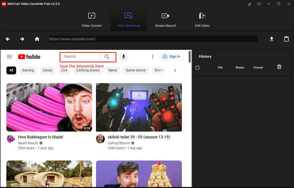Viewport: 294px width, 188px height.
Task: Select the Cooking shows chip
Action: coord(88,70)
